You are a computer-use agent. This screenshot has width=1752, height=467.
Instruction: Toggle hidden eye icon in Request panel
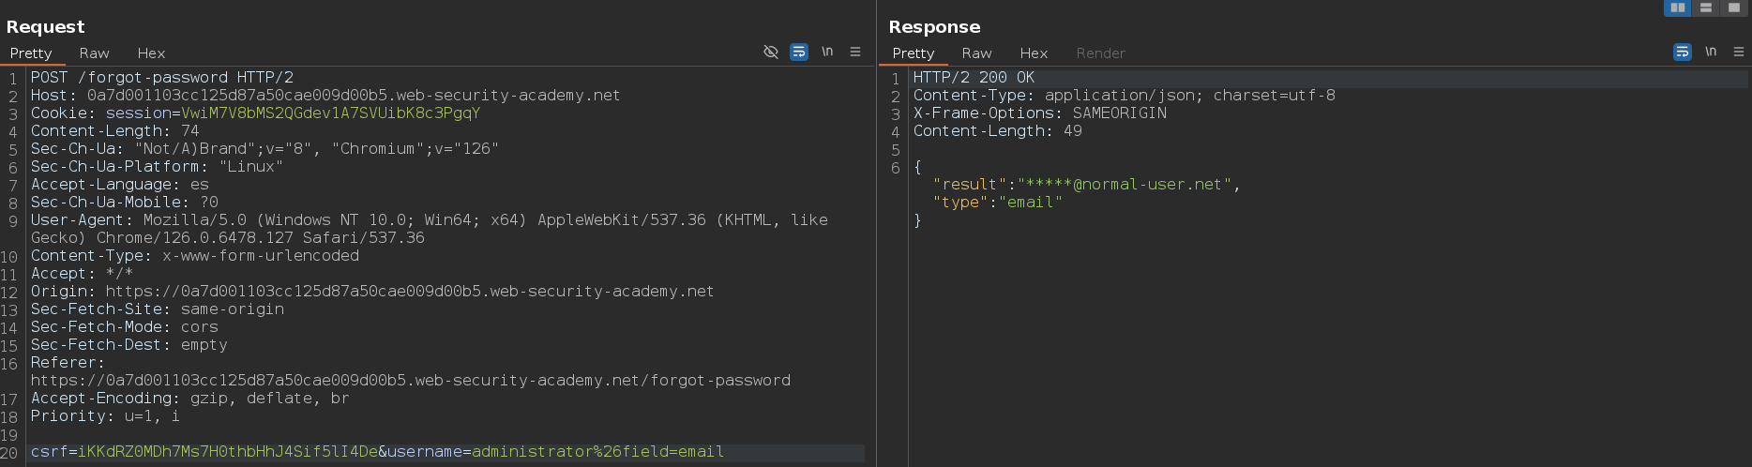[771, 52]
